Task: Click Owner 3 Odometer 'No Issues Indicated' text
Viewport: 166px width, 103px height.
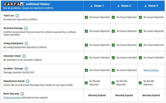Action: [x=154, y=57]
